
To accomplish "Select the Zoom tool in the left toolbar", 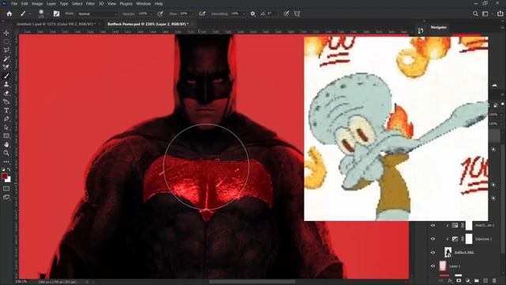I will 6,153.
